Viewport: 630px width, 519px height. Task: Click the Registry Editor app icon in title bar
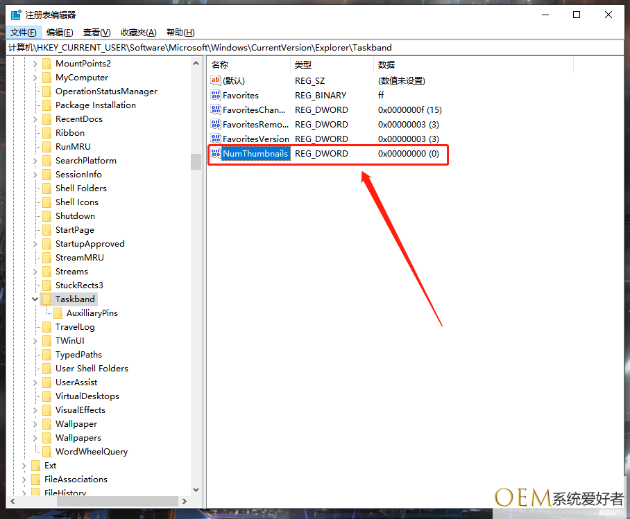tap(15, 15)
